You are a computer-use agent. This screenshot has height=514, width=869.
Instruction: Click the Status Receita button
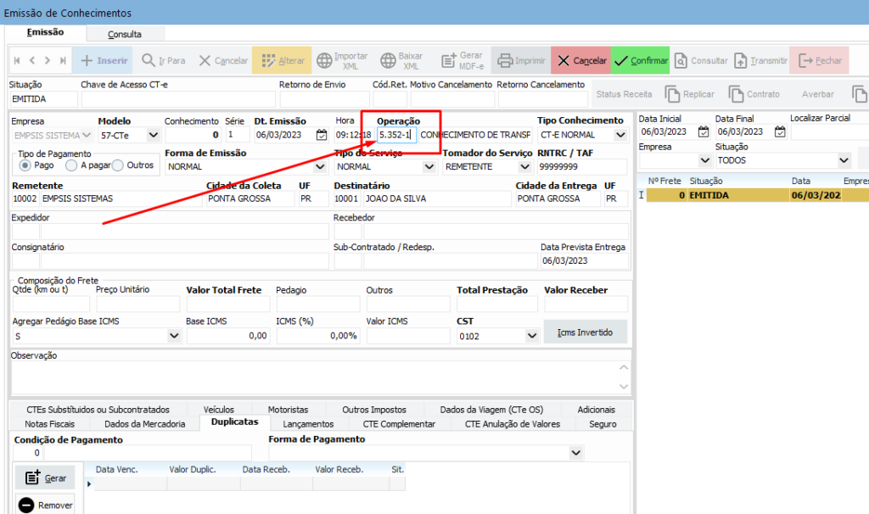tap(624, 94)
